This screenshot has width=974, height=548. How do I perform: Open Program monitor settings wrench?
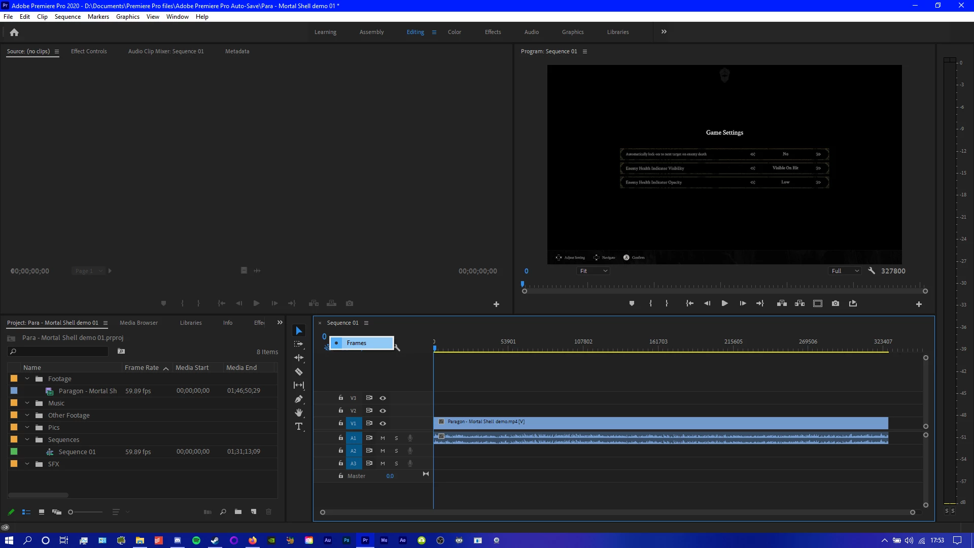(872, 271)
